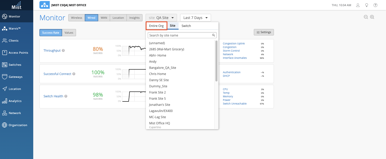Switch to Success Rate view

51,33
